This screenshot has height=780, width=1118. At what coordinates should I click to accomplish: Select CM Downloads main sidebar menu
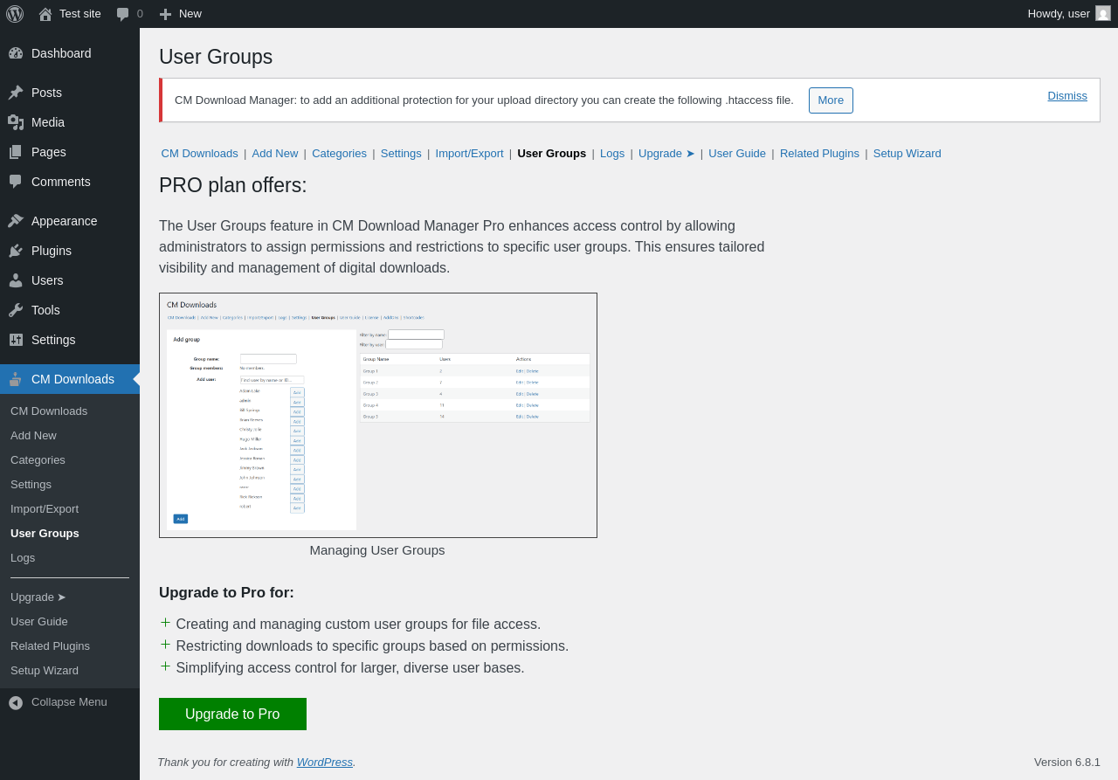click(x=70, y=379)
